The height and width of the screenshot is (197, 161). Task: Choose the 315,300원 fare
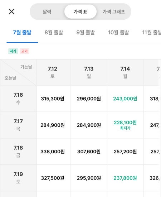53,99
